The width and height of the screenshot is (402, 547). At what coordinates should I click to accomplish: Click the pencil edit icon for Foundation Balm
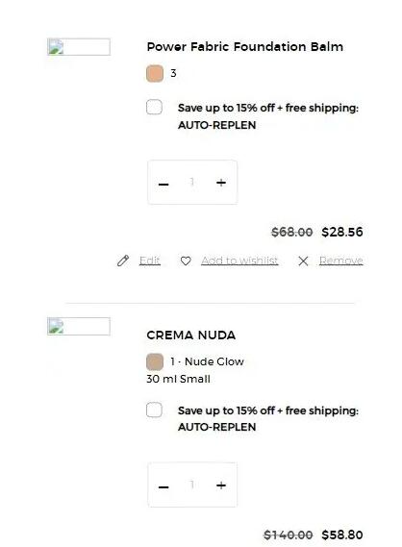click(123, 261)
